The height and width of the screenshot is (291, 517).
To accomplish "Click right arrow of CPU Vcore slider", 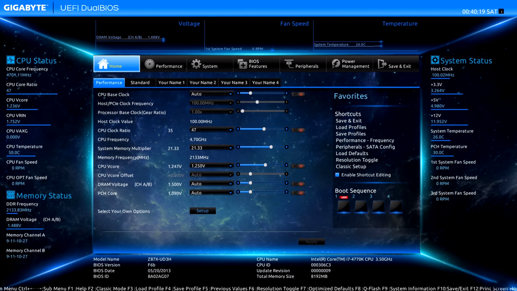I will (287, 165).
